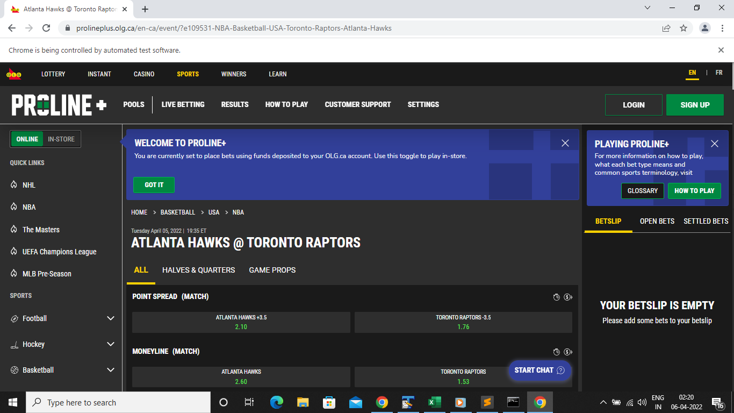Switch to the GAME PROPS tab
Screen dimensions: 734x413
(x=272, y=270)
